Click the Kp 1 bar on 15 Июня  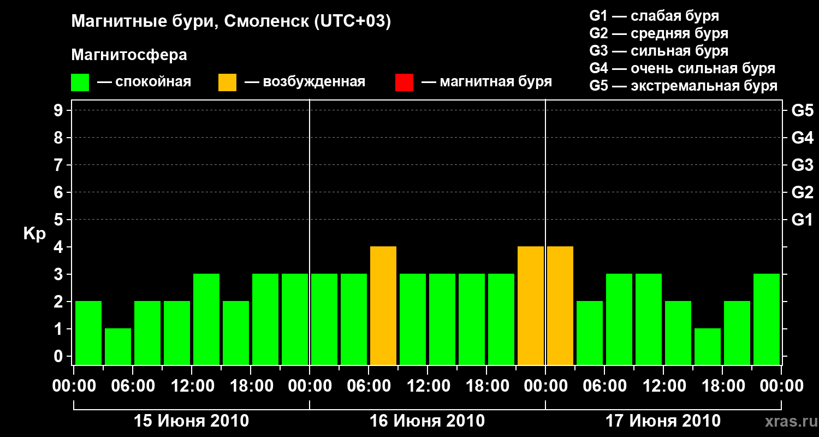tap(118, 346)
